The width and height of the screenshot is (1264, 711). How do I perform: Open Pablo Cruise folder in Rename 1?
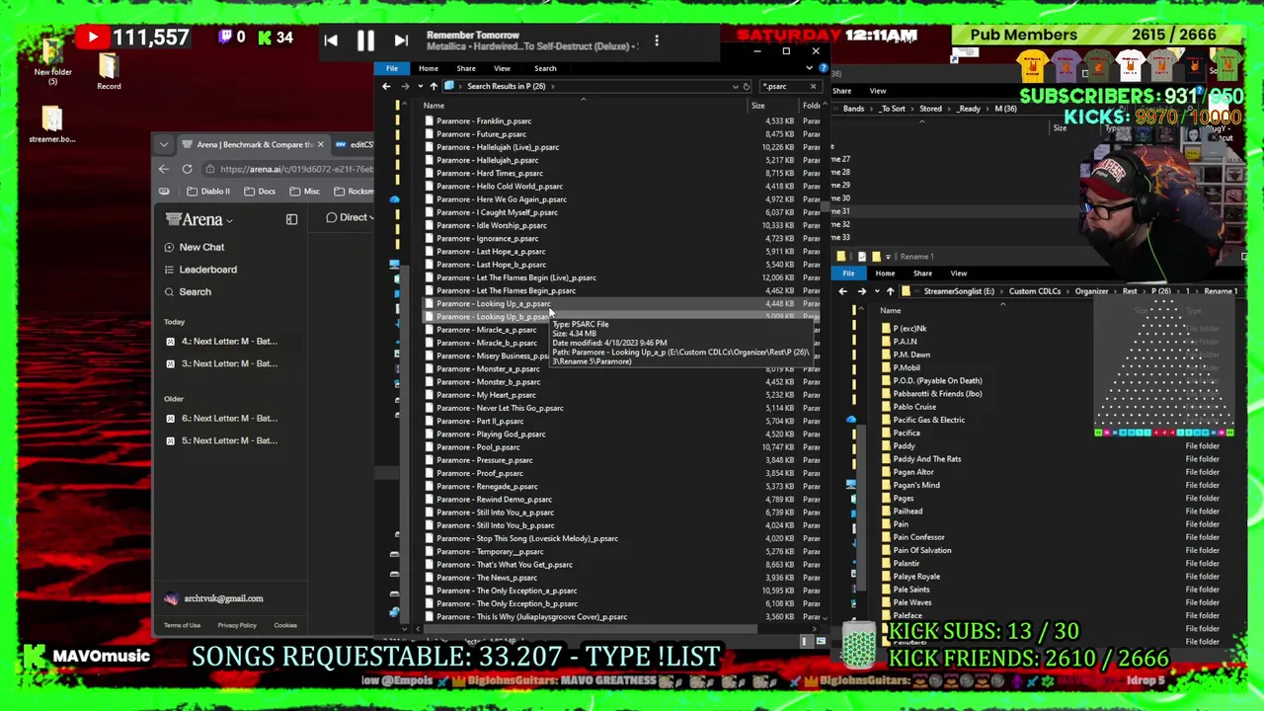point(908,407)
